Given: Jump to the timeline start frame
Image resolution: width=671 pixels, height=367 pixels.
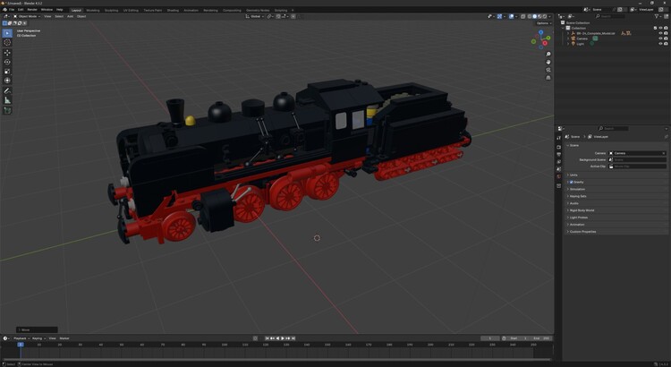Looking at the screenshot, I should coord(267,338).
